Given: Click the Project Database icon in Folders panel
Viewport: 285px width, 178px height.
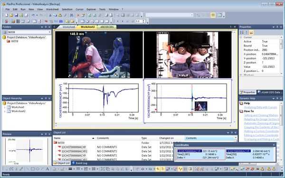Looking at the screenshot, I should tap(4, 37).
